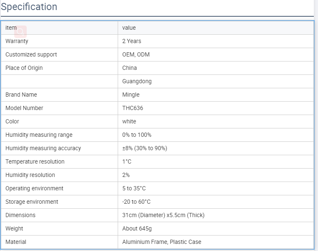Click the Humidity resolution 2% value

pos(126,175)
